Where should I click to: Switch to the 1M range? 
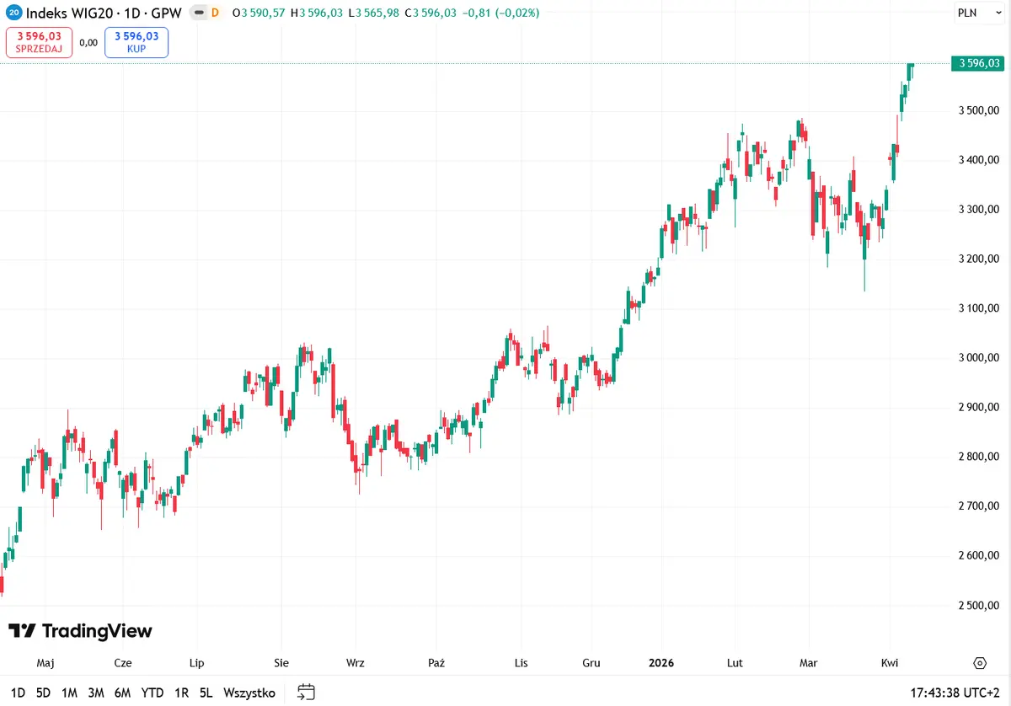tap(69, 693)
